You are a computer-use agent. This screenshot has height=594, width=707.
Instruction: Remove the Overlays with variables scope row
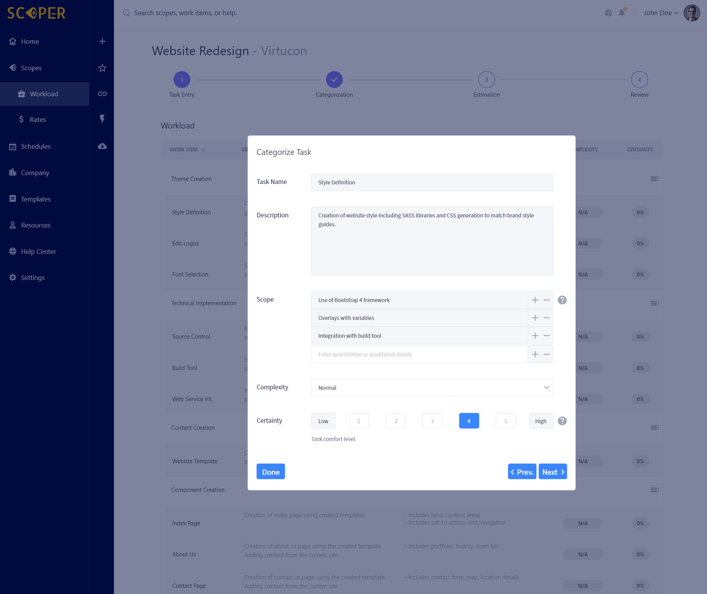(x=547, y=318)
